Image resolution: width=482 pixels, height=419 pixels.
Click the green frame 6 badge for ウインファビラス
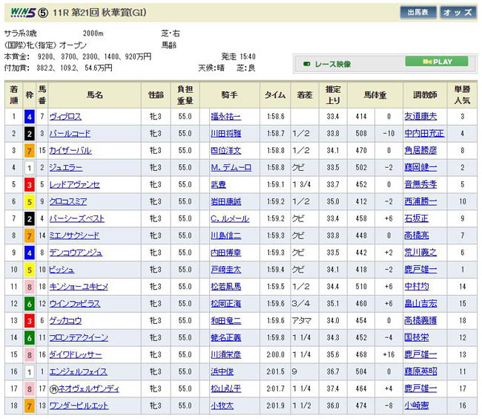coord(30,303)
